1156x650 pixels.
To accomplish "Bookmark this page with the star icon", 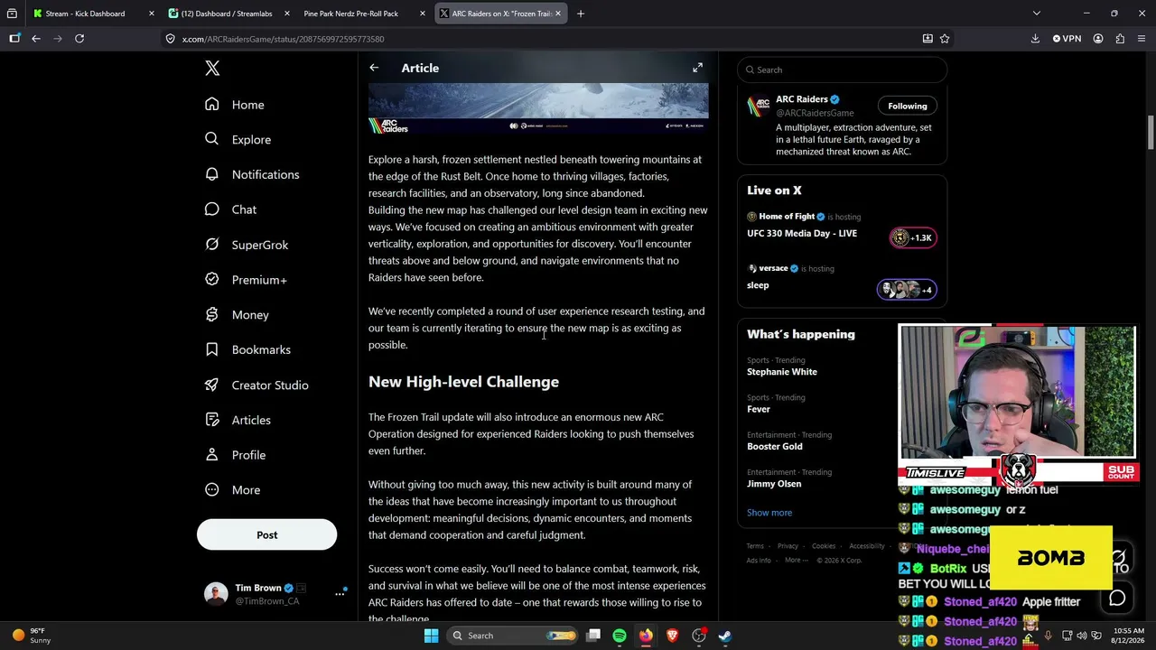I will tap(945, 39).
